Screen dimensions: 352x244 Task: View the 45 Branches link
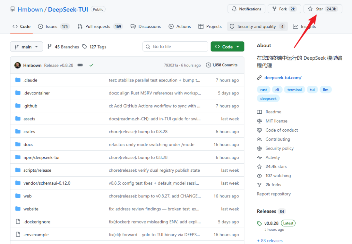[63, 47]
